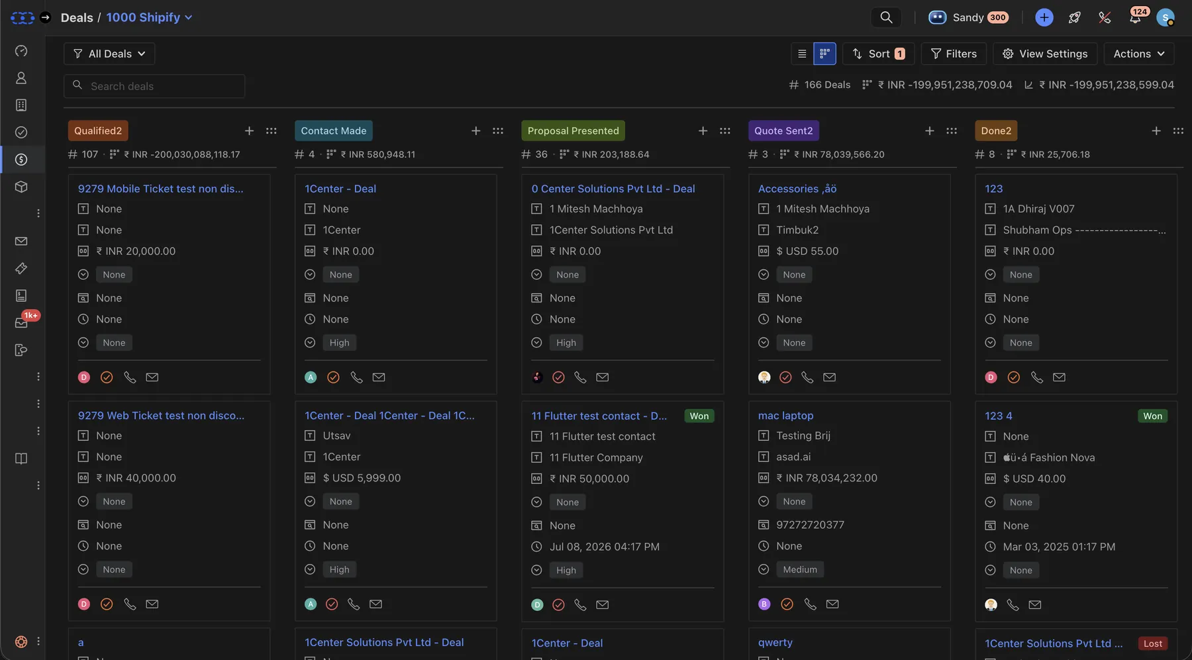
Task: Click the Sort button
Action: pyautogui.click(x=878, y=54)
